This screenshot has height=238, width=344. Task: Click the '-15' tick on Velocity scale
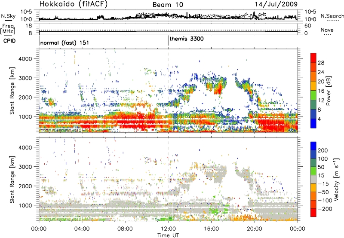coord(323,184)
